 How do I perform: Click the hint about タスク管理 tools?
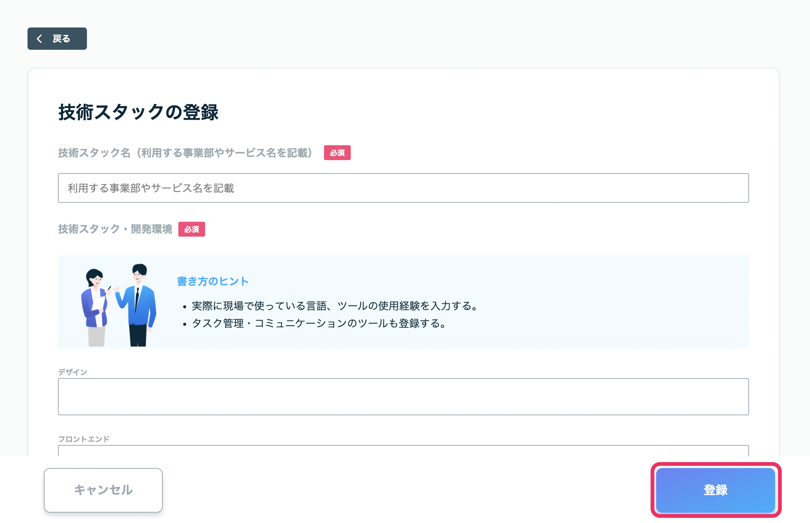319,324
